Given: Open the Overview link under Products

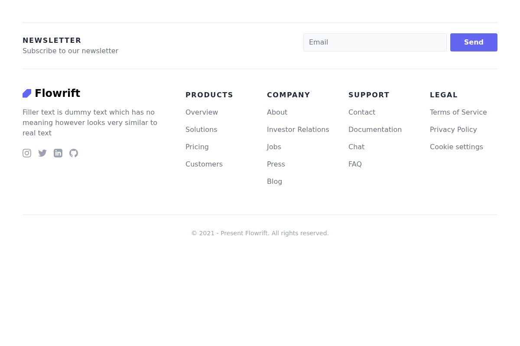Looking at the screenshot, I should click(x=201, y=112).
